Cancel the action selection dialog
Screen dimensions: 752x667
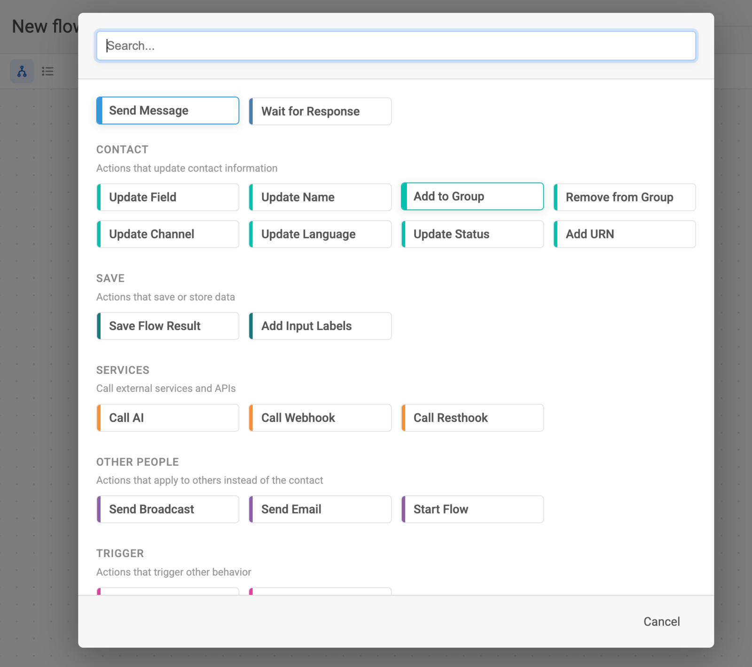(x=661, y=621)
